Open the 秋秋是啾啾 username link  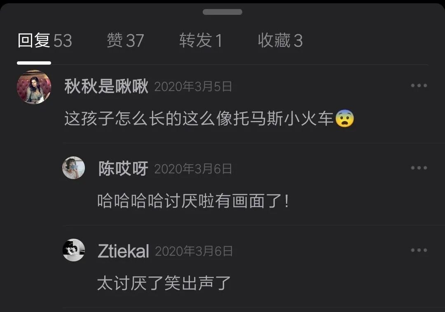(106, 86)
